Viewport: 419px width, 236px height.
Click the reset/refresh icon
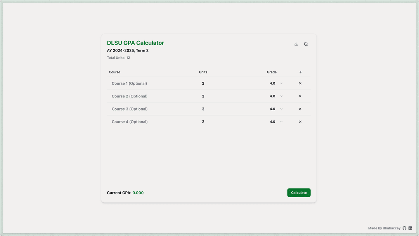[x=306, y=44]
